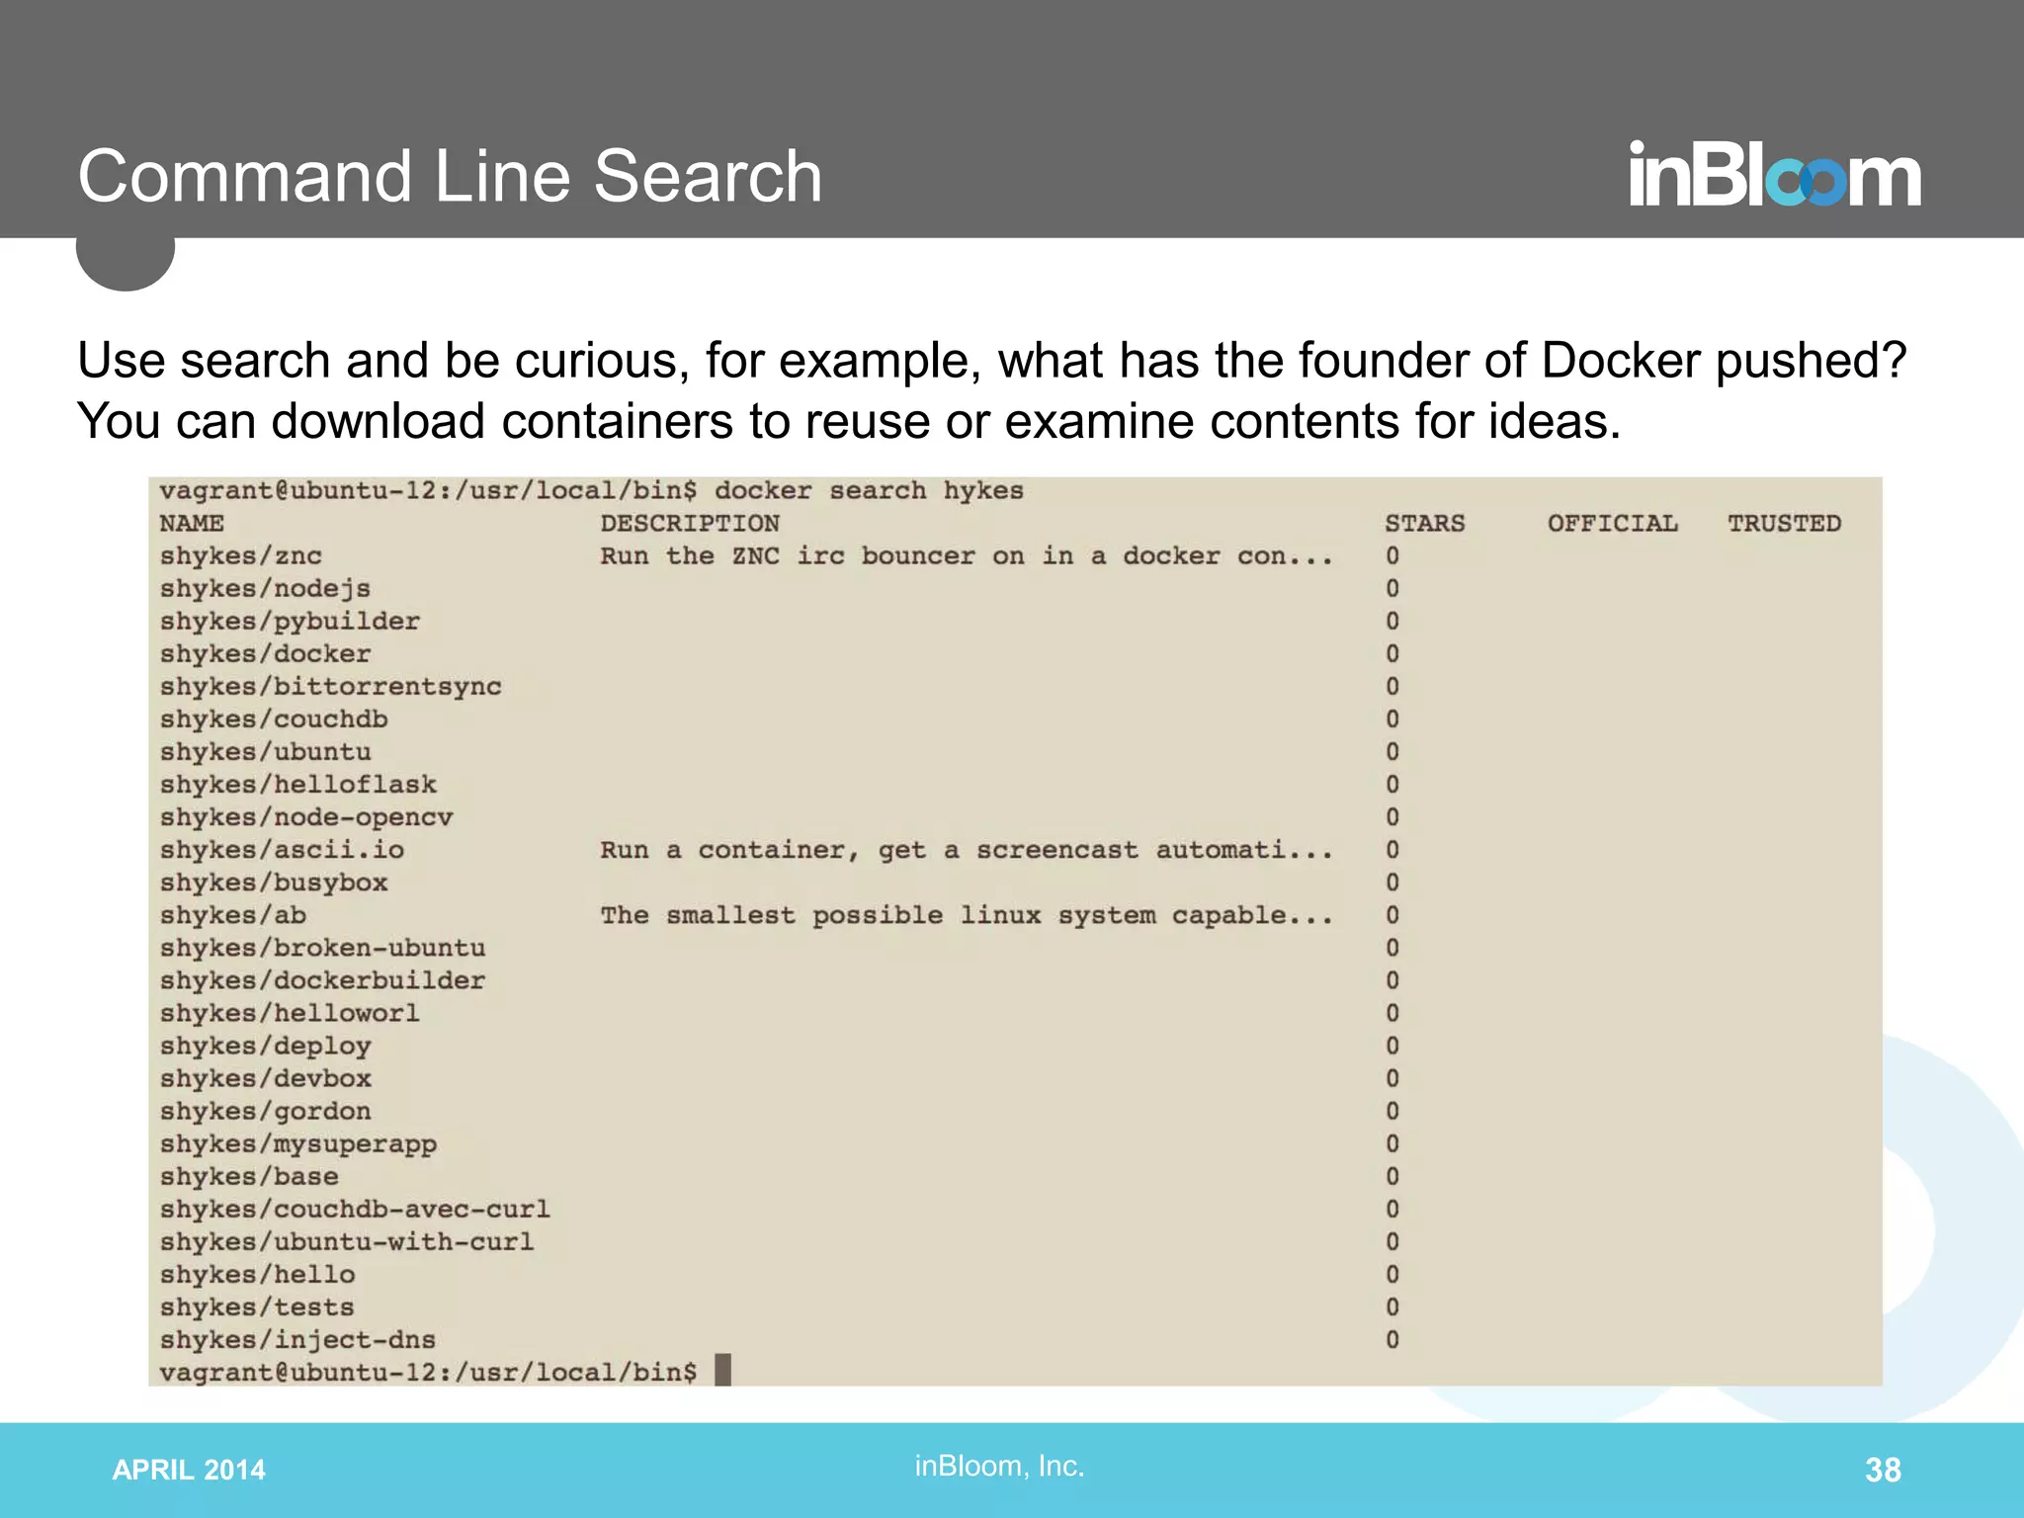2024x1518 pixels.
Task: Select the TRUSTED column header
Action: point(1785,524)
